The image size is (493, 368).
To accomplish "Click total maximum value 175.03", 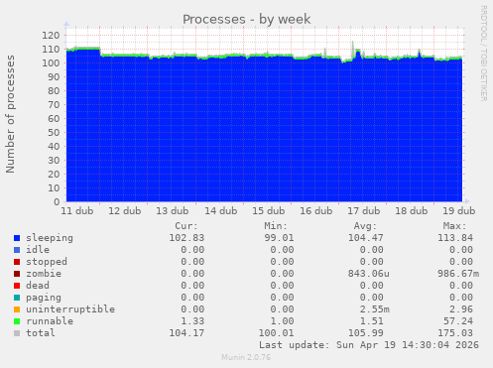I will [455, 333].
